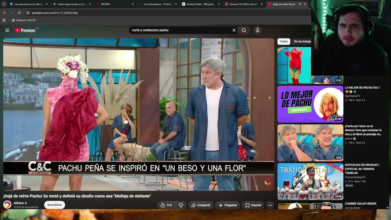The width and height of the screenshot is (391, 220).
Task: Open the 'Pachu por favor no te tientes' thumbnail
Action: click(310, 143)
